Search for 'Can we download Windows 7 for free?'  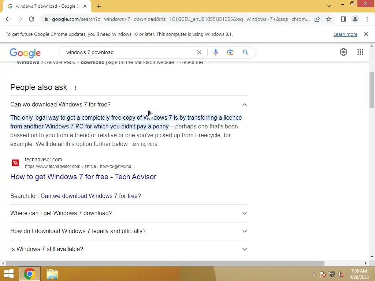point(91,196)
